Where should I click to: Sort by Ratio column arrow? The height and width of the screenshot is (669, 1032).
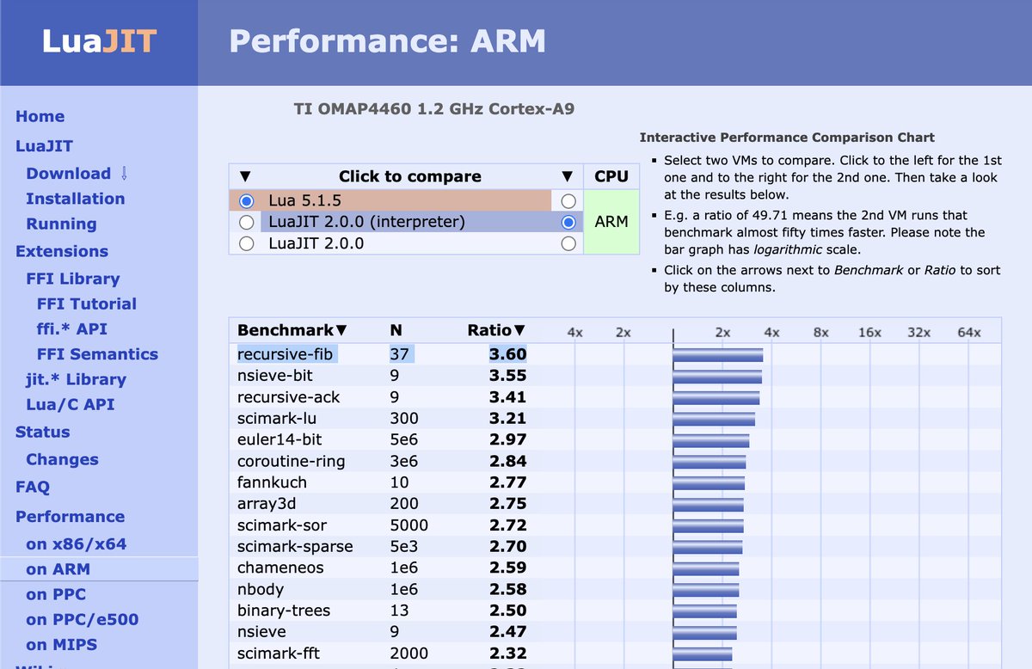coord(519,330)
